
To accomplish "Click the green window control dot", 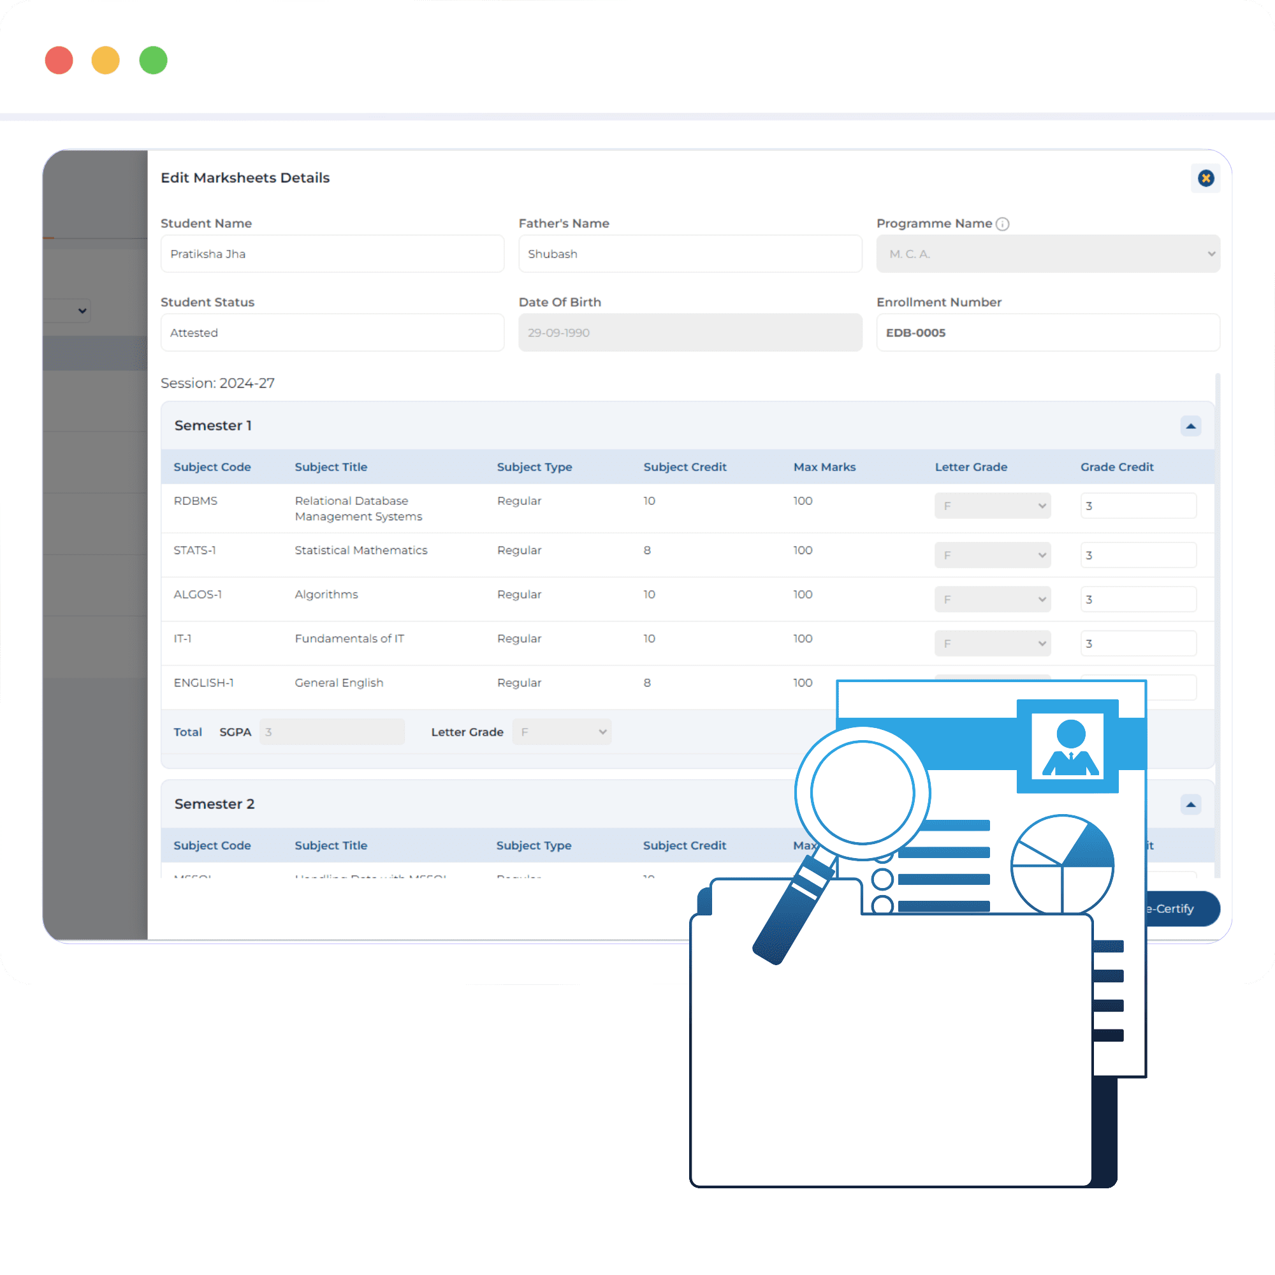I will [153, 60].
